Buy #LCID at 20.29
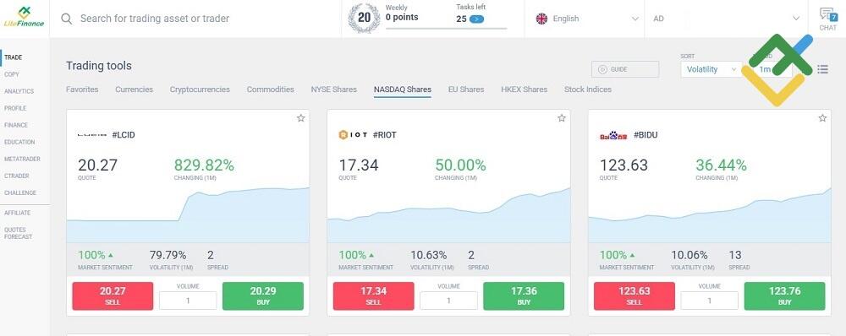Viewport: 846px width, 336px height. click(x=263, y=296)
